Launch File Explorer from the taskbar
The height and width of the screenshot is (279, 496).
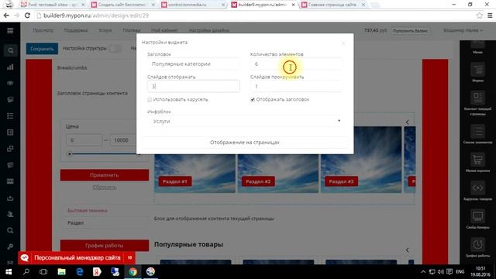tap(61, 272)
